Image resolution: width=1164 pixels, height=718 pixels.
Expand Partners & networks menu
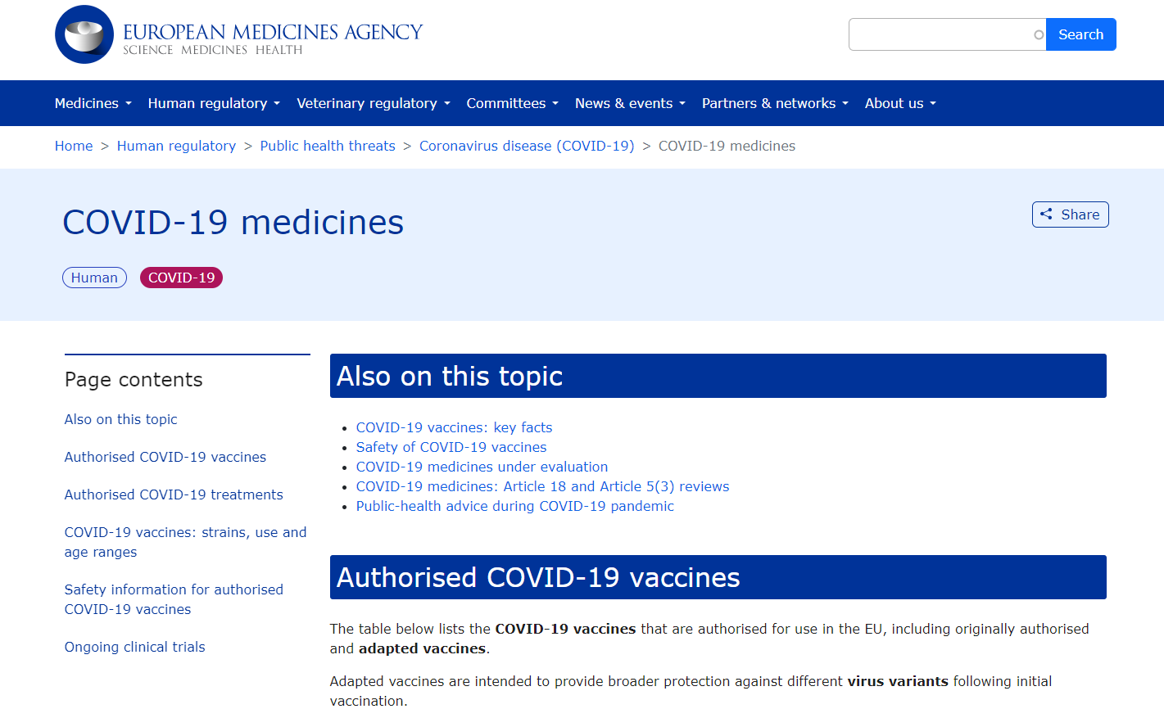tap(775, 103)
